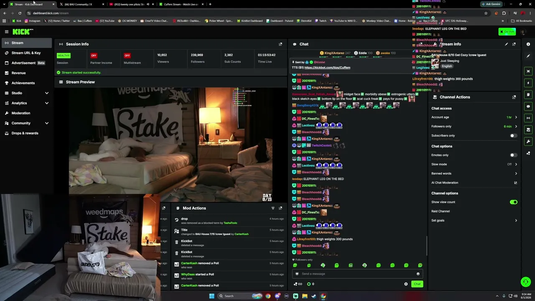The height and width of the screenshot is (301, 535).
Task: Open the Revenue page
Action: (x=26, y=73)
